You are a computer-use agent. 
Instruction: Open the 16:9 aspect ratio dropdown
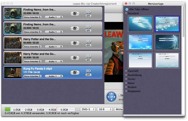(x=105, y=109)
